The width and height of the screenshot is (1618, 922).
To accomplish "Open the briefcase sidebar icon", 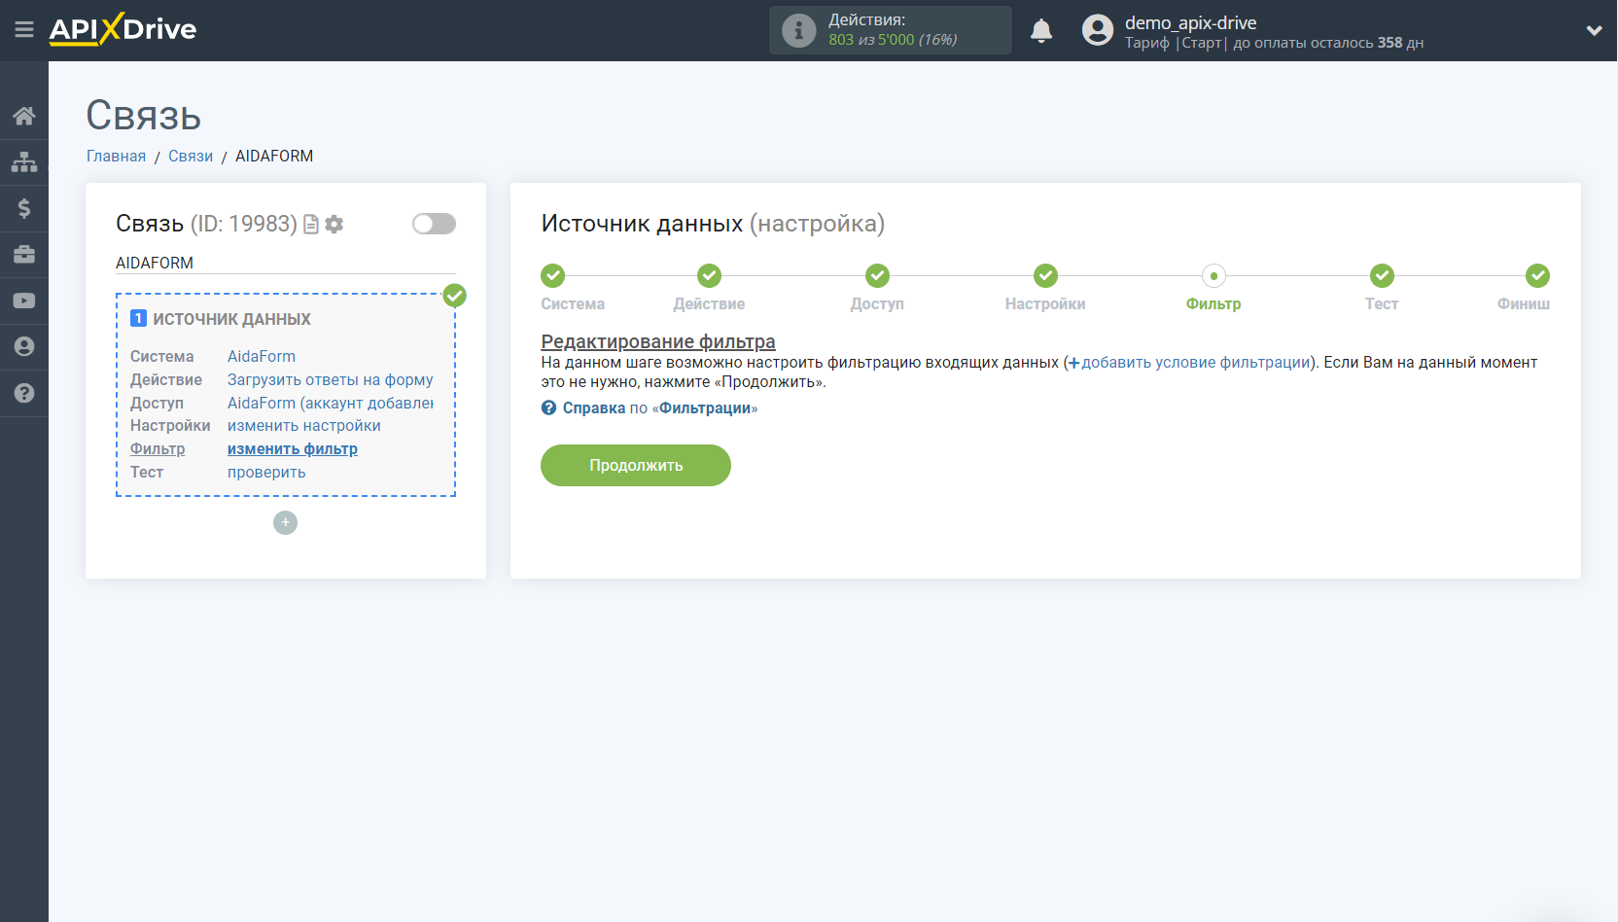I will 24,254.
